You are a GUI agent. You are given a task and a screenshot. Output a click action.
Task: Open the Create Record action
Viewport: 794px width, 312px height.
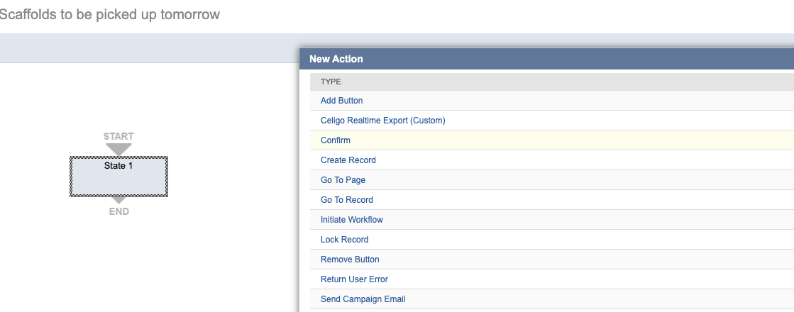[348, 160]
